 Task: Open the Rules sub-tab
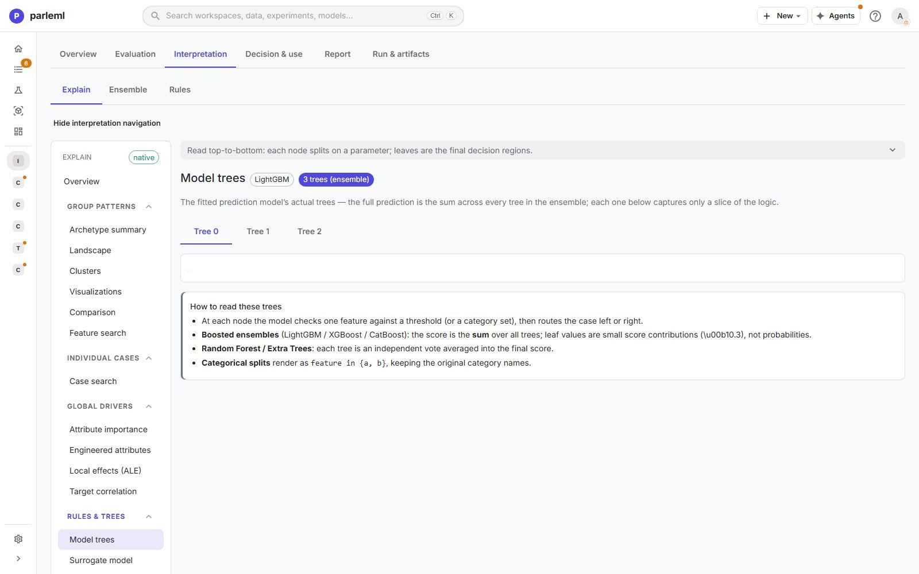point(180,90)
